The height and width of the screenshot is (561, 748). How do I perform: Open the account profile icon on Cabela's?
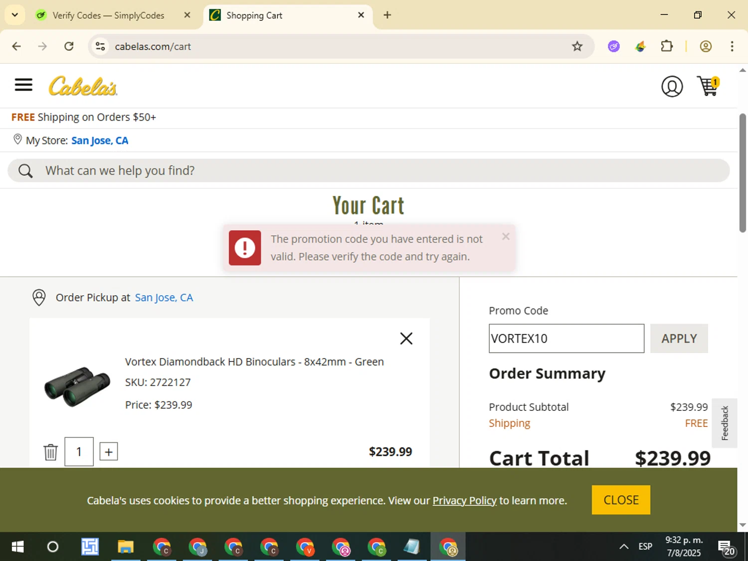click(672, 86)
